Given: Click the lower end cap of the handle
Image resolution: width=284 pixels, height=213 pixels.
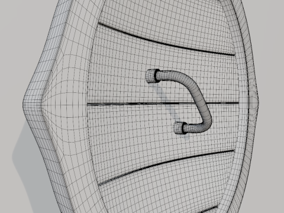Looking at the screenshot, I should pos(180,128).
